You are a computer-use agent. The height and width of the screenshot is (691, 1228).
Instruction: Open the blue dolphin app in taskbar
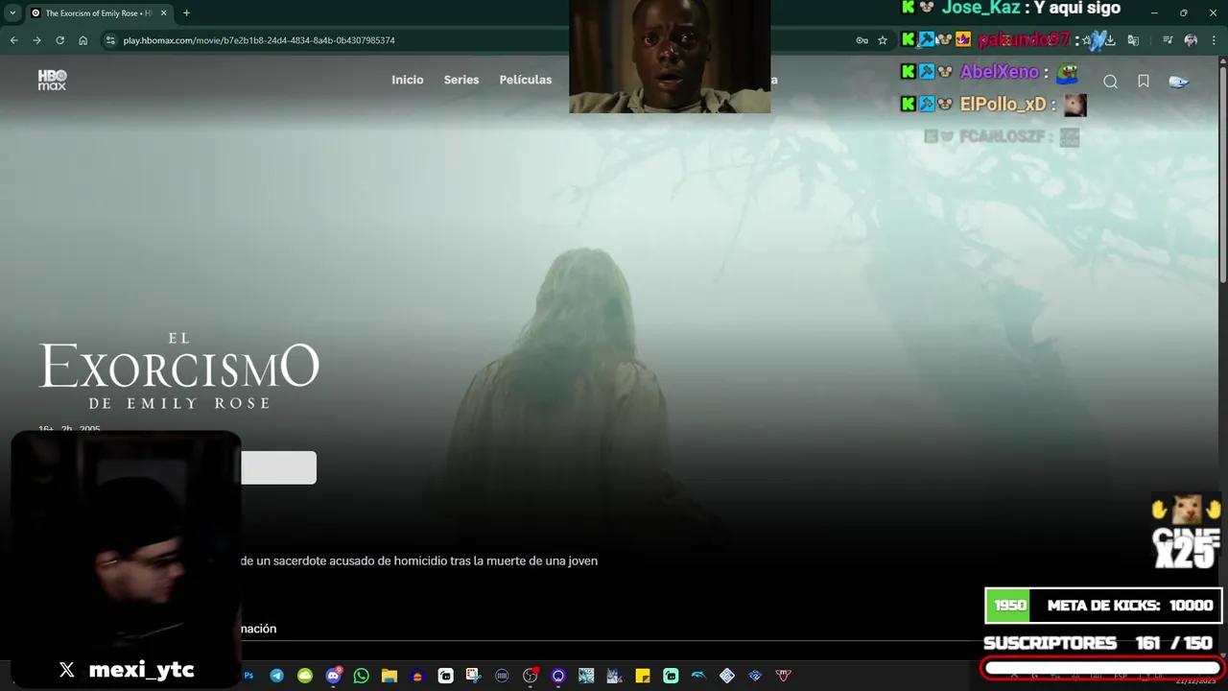click(698, 676)
